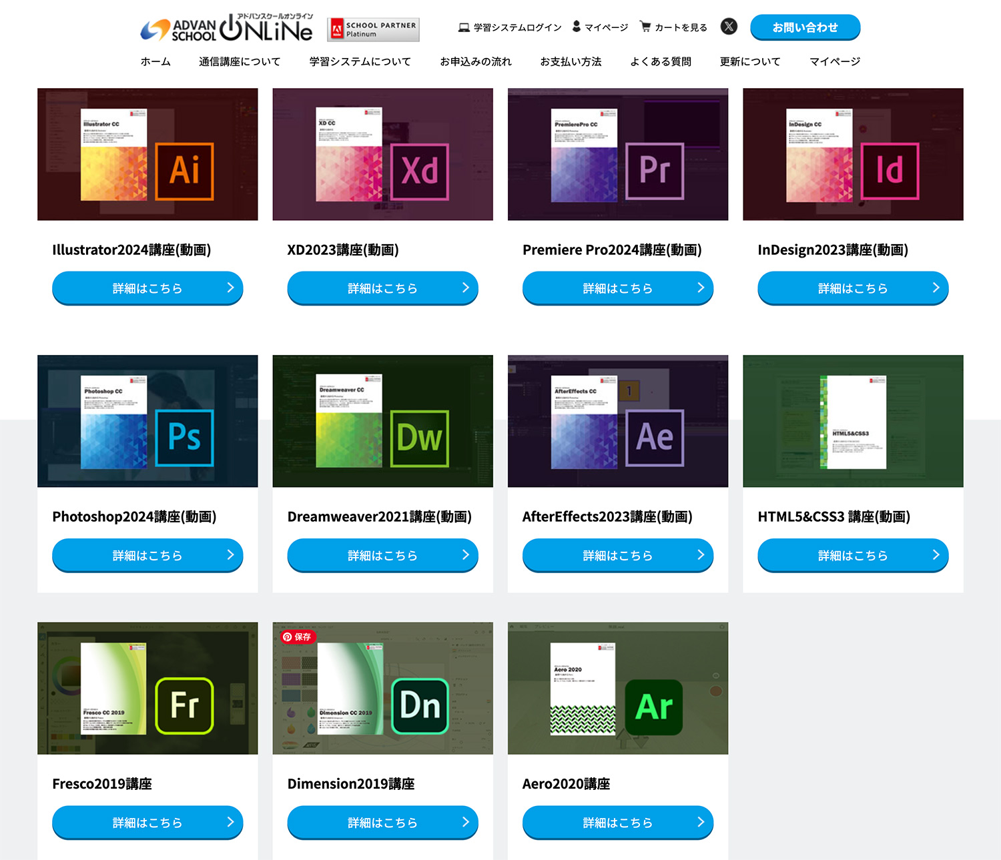Image resolution: width=1001 pixels, height=860 pixels.
Task: Click 詳細はこちら under XD2023講座
Action: pos(382,288)
